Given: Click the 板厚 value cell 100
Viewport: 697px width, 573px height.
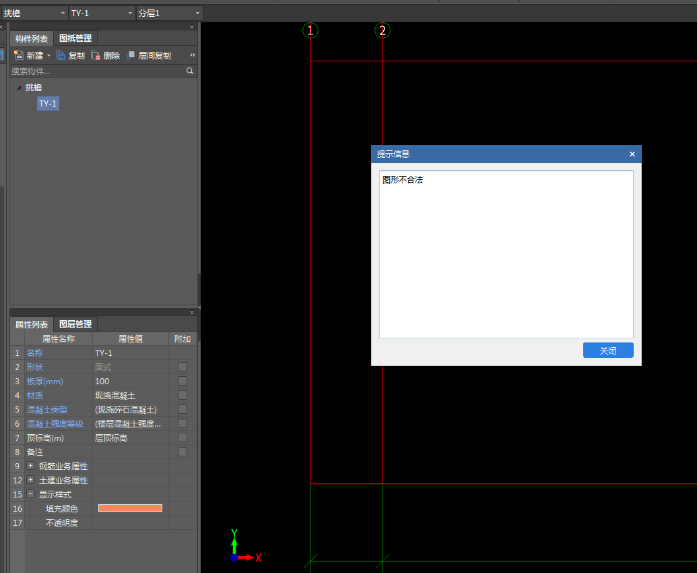Looking at the screenshot, I should point(131,382).
